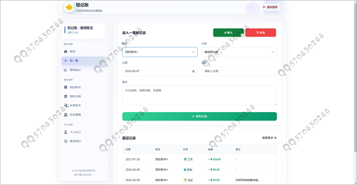The width and height of the screenshot is (357, 185).
Task: Open 我的分类 in the sidebar
Action: click(83, 96)
